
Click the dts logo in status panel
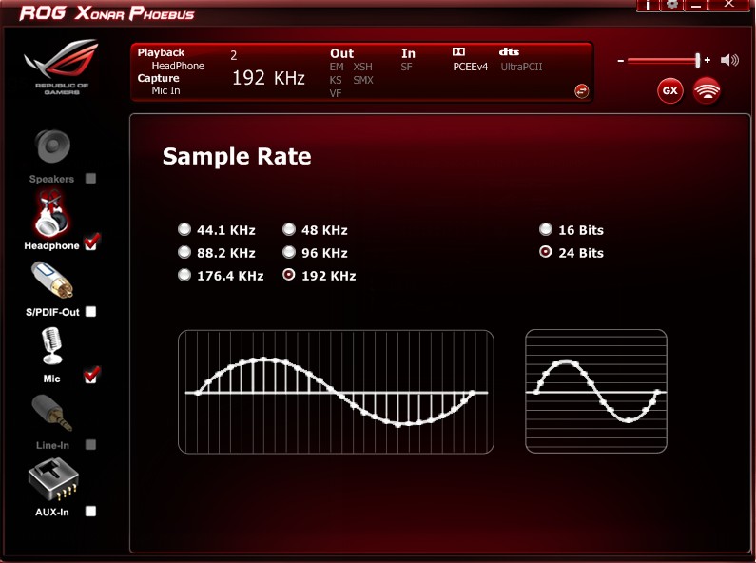coord(509,51)
